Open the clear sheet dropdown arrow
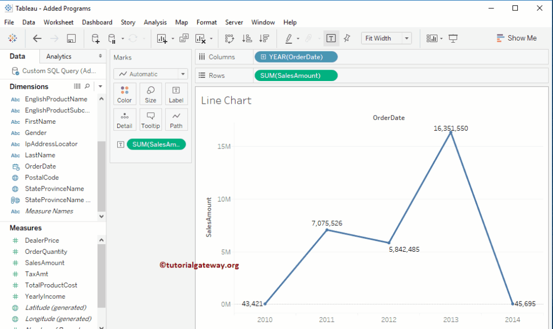The height and width of the screenshot is (329, 553). [211, 38]
